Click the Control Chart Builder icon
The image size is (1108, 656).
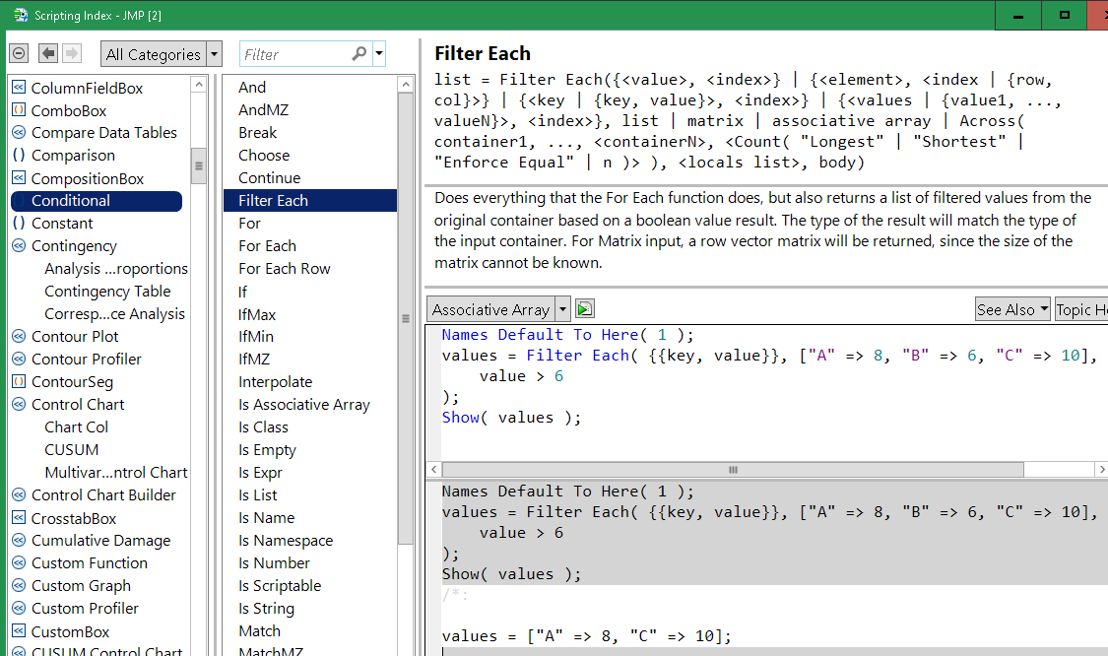(x=19, y=494)
